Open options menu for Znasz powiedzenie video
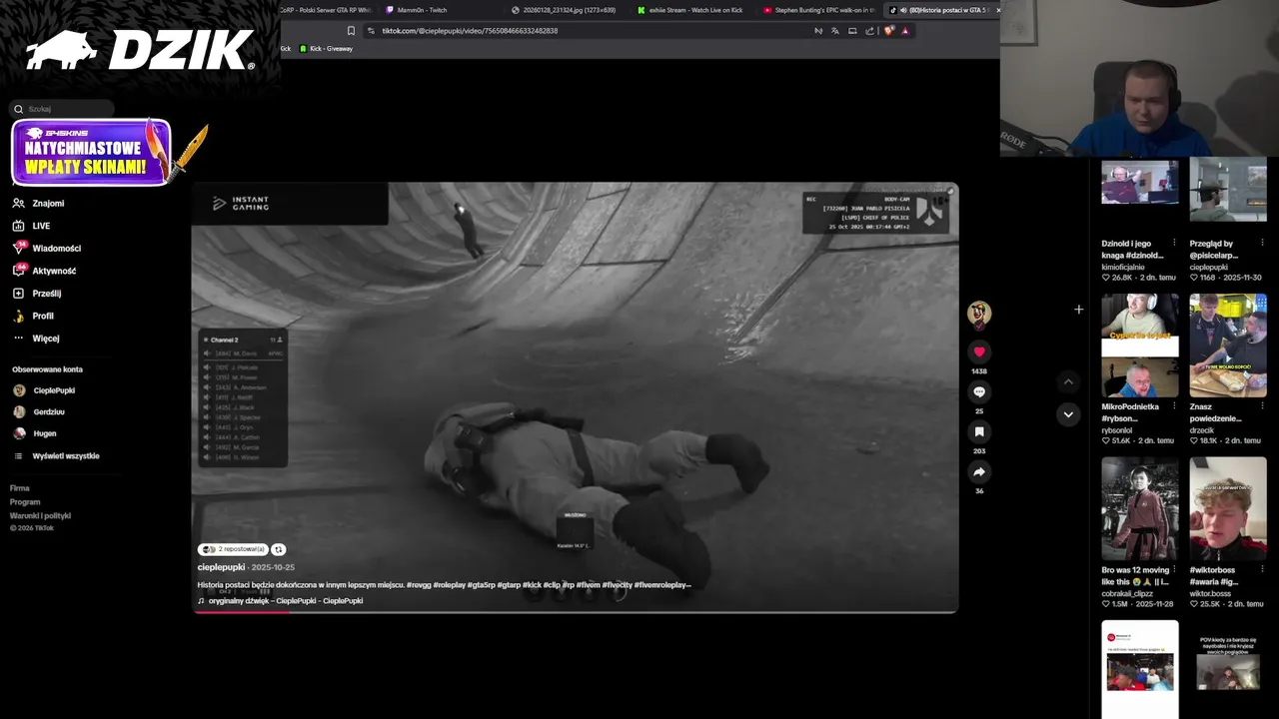Viewport: 1279px width, 719px height. point(1262,406)
